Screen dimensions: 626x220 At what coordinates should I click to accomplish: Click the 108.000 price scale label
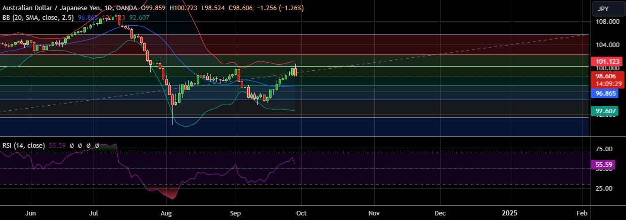coord(607,22)
